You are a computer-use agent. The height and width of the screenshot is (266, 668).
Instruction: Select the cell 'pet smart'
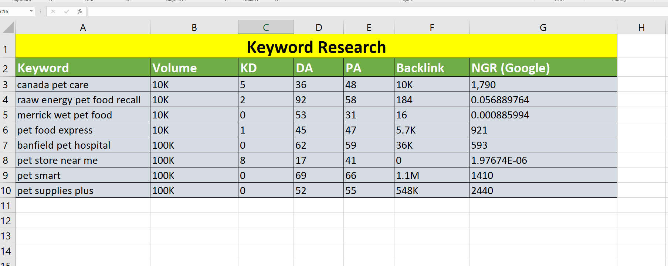(x=83, y=175)
